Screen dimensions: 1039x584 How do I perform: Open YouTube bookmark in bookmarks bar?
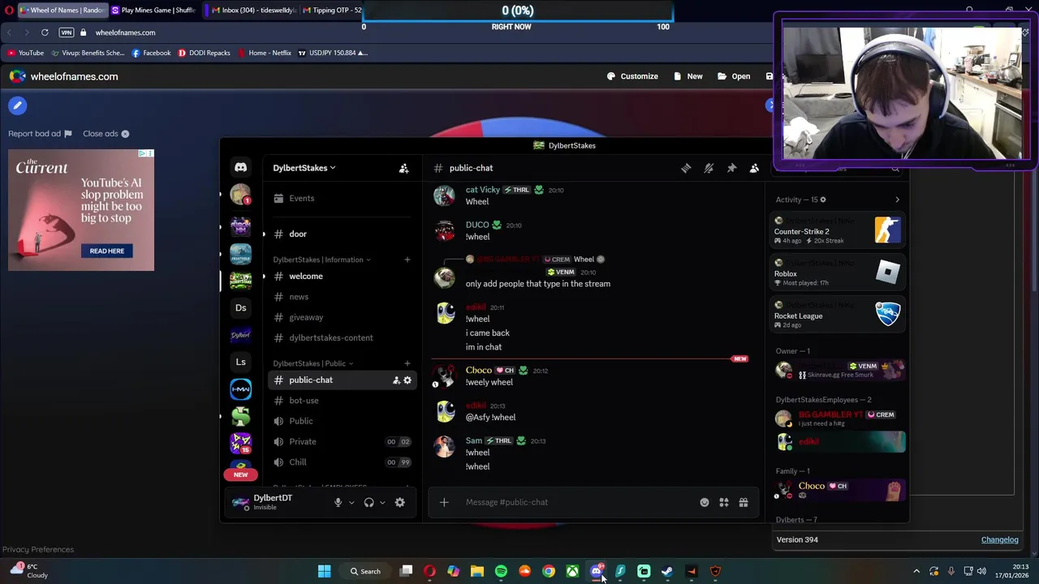pyautogui.click(x=25, y=53)
